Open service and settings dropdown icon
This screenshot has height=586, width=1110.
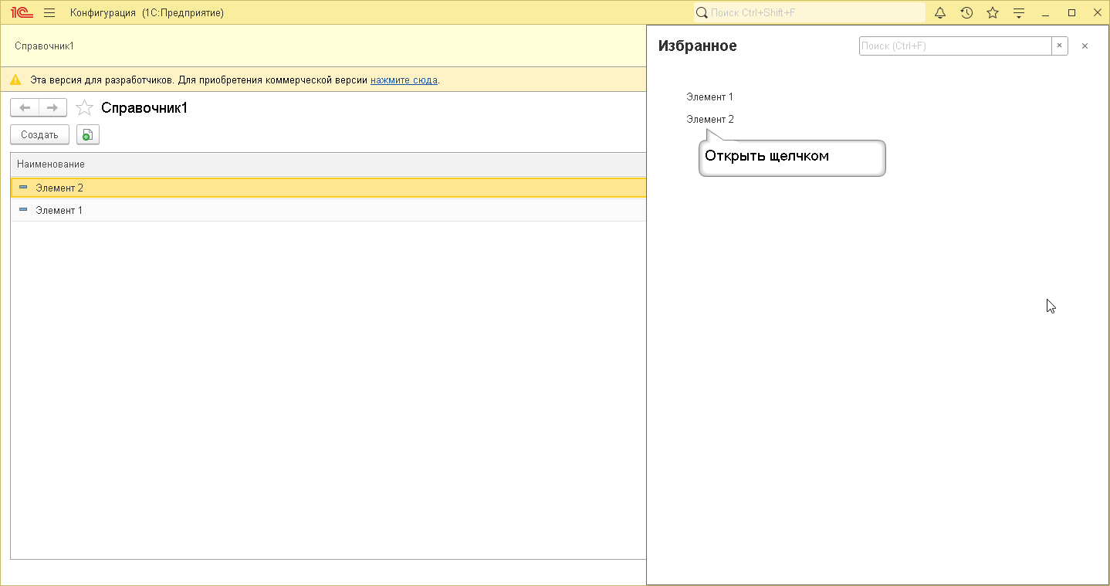point(1019,13)
